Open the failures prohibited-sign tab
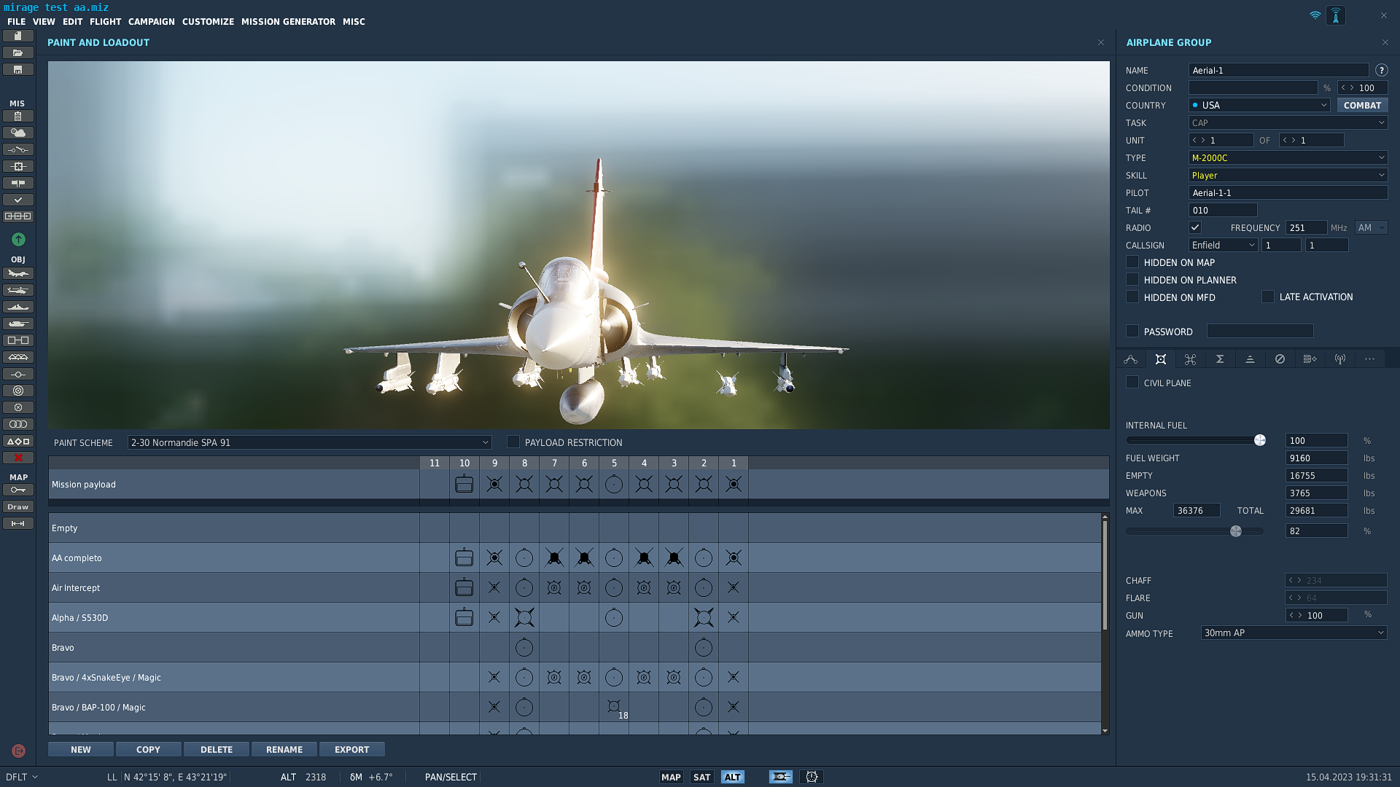1400x787 pixels. [x=1280, y=359]
